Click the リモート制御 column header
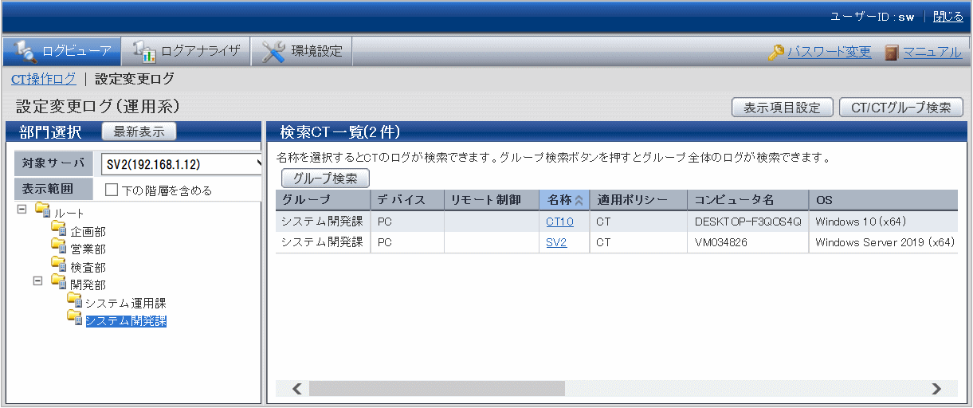The image size is (973, 408). (x=491, y=200)
